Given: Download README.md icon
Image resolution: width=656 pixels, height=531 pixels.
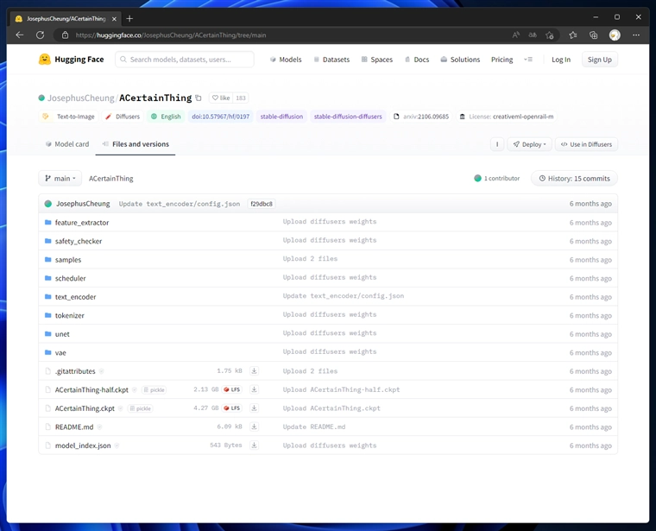Looking at the screenshot, I should click(254, 427).
